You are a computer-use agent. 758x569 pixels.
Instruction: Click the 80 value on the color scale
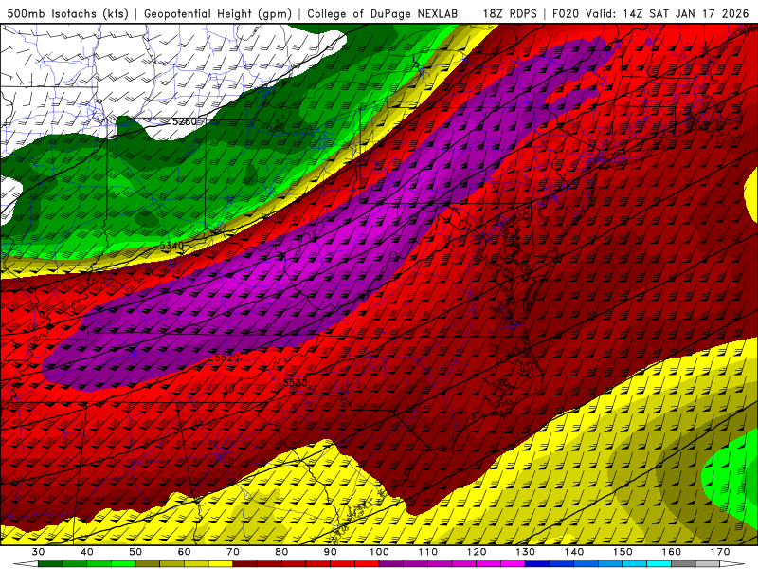click(x=281, y=552)
